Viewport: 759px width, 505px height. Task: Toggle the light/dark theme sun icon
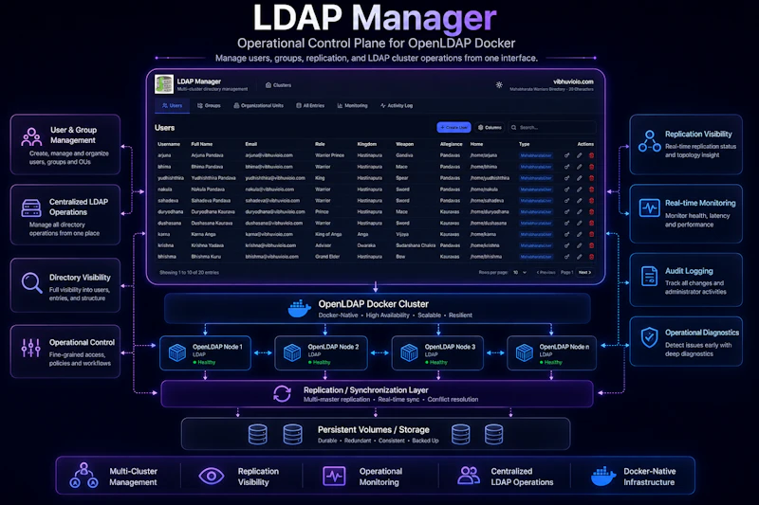pyautogui.click(x=499, y=85)
